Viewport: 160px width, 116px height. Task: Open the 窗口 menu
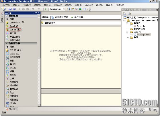pyautogui.click(x=99, y=5)
